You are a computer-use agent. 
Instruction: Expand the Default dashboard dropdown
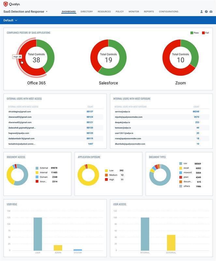[10, 20]
